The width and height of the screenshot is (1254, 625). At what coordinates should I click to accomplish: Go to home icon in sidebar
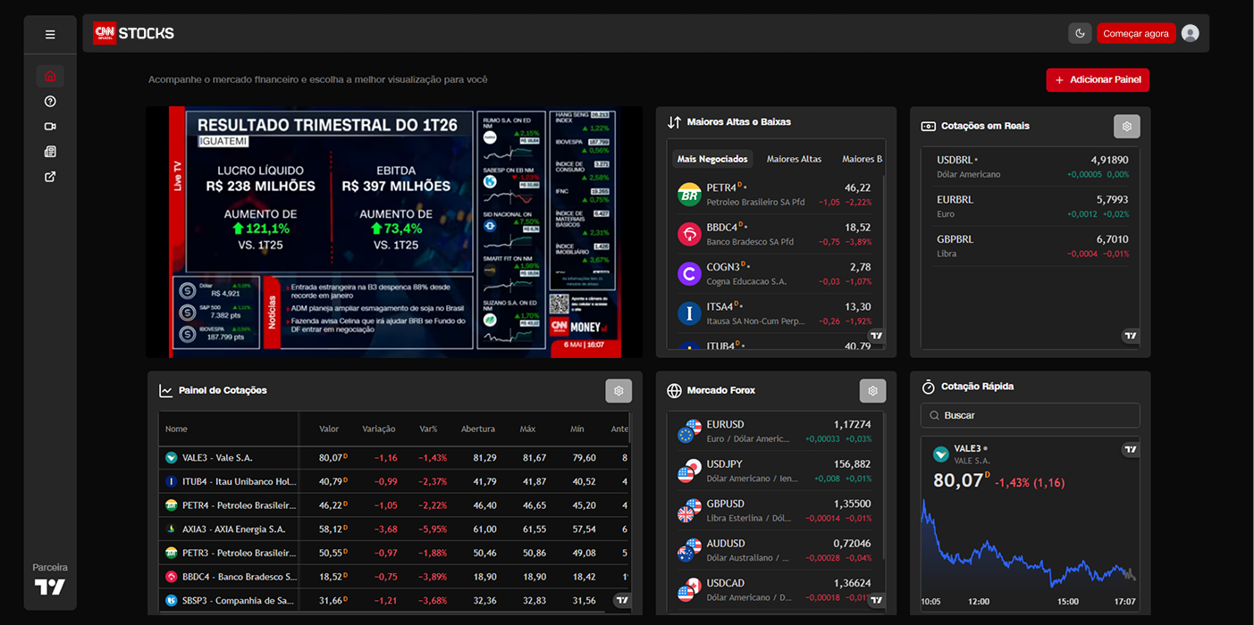pos(50,76)
